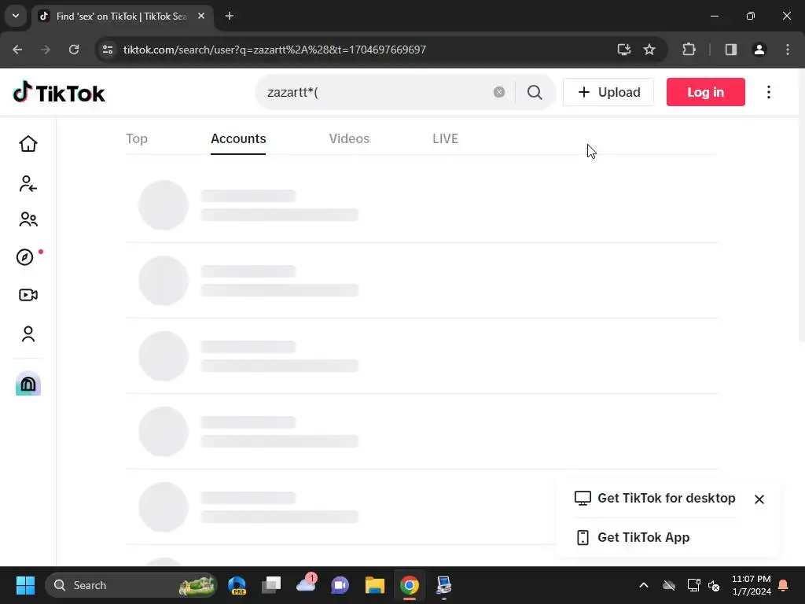Go to the For You home icon in the sidebar
This screenshot has height=604, width=805.
(x=28, y=144)
